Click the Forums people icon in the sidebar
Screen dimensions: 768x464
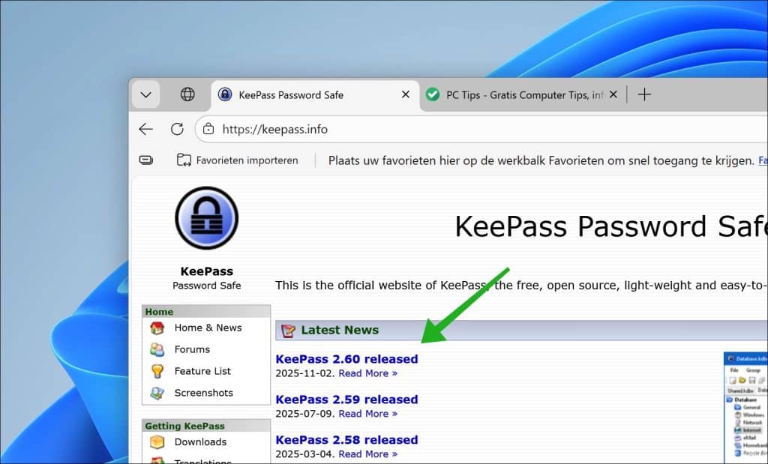pyautogui.click(x=157, y=349)
